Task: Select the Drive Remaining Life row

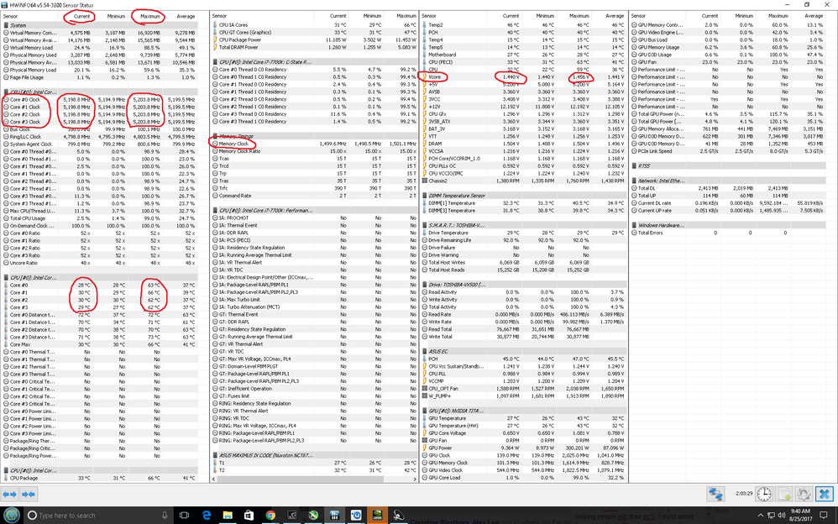Action: pos(524,241)
